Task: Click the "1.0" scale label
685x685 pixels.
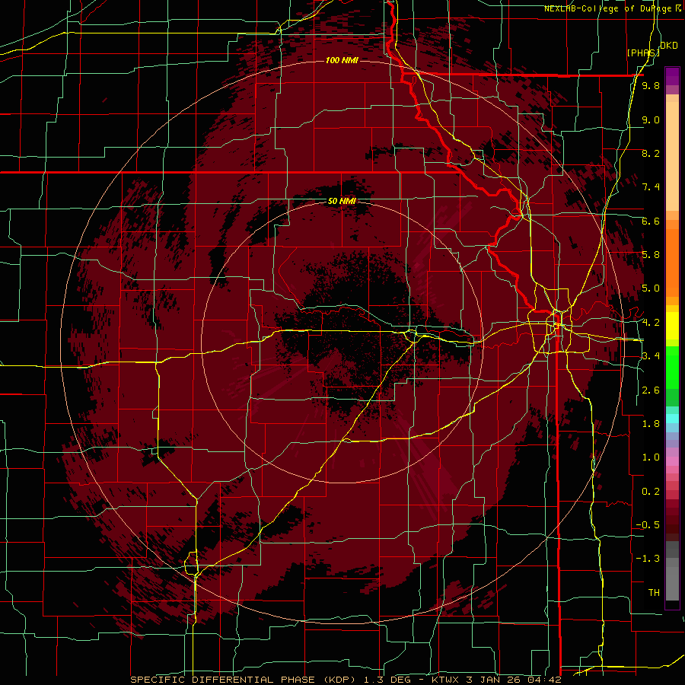Action: click(651, 457)
